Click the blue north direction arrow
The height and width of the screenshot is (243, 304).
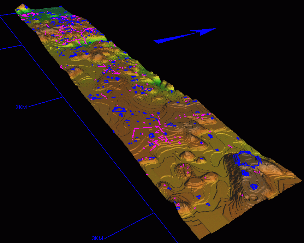point(185,36)
